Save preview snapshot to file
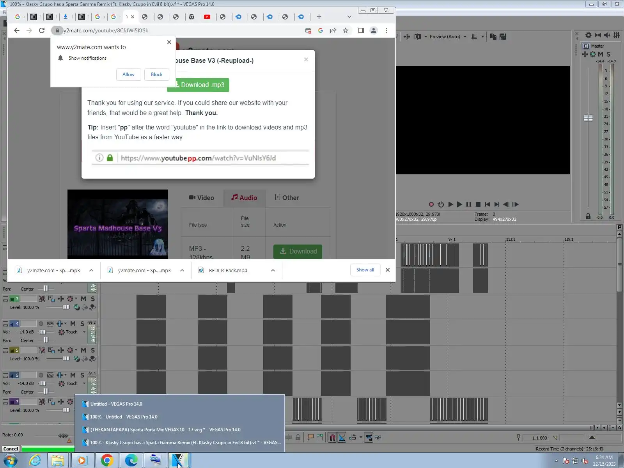Screen dimensions: 624x468 (x=503, y=37)
